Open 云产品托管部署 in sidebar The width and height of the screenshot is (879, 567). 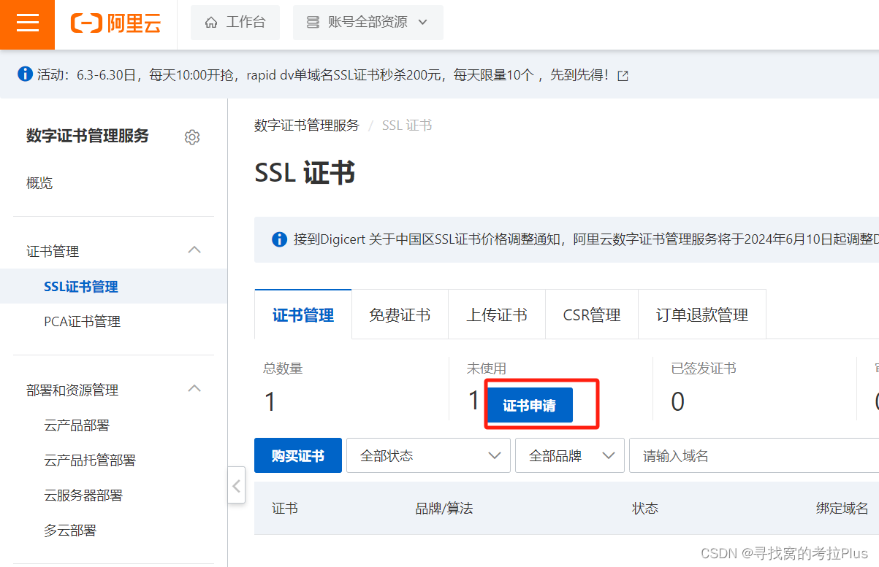pyautogui.click(x=90, y=460)
